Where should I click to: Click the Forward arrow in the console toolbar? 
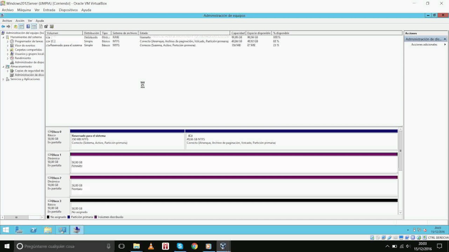pyautogui.click(x=8, y=27)
